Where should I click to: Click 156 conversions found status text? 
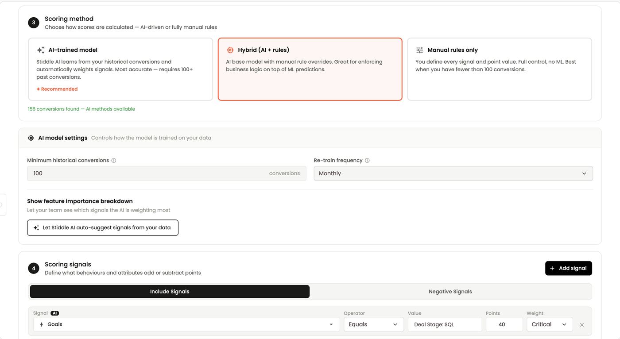(x=81, y=109)
